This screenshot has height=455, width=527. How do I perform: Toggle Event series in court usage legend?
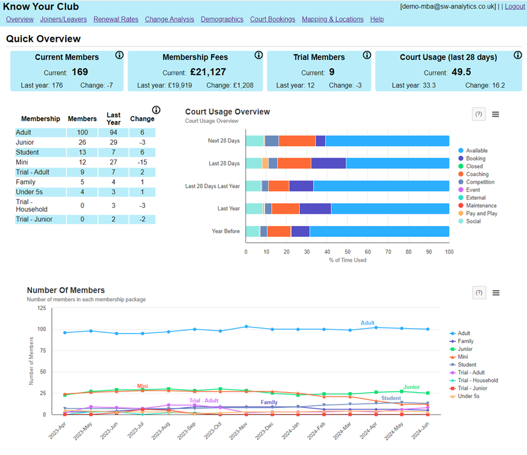pyautogui.click(x=469, y=190)
